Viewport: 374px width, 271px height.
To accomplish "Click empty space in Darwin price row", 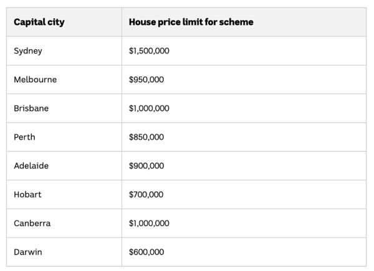I will pos(265,252).
